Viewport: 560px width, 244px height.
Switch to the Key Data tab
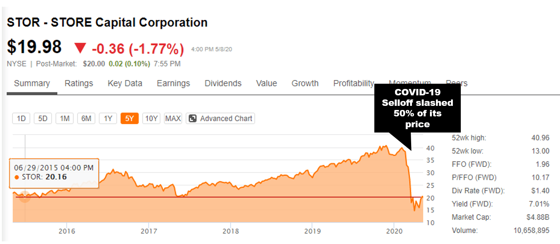click(125, 83)
